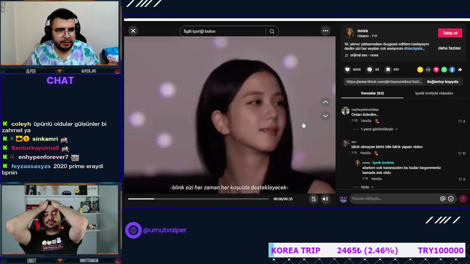Click the "nova" creator name in the header
The width and height of the screenshot is (470, 264).
(x=362, y=31)
